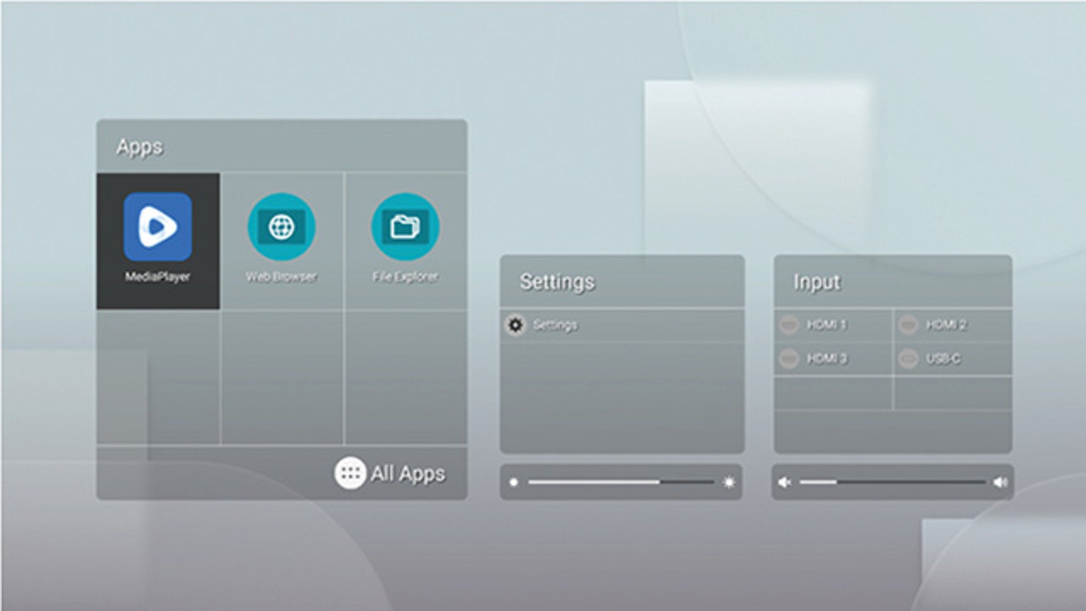The width and height of the screenshot is (1086, 611).
Task: Click the HDMI 3 port icon
Action: [789, 359]
